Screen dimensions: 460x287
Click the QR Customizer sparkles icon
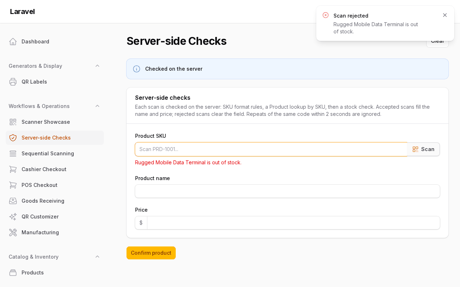pyautogui.click(x=13, y=217)
